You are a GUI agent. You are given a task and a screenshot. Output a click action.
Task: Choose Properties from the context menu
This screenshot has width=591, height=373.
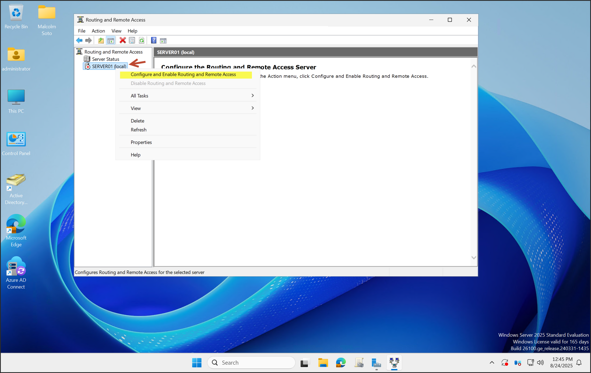141,142
